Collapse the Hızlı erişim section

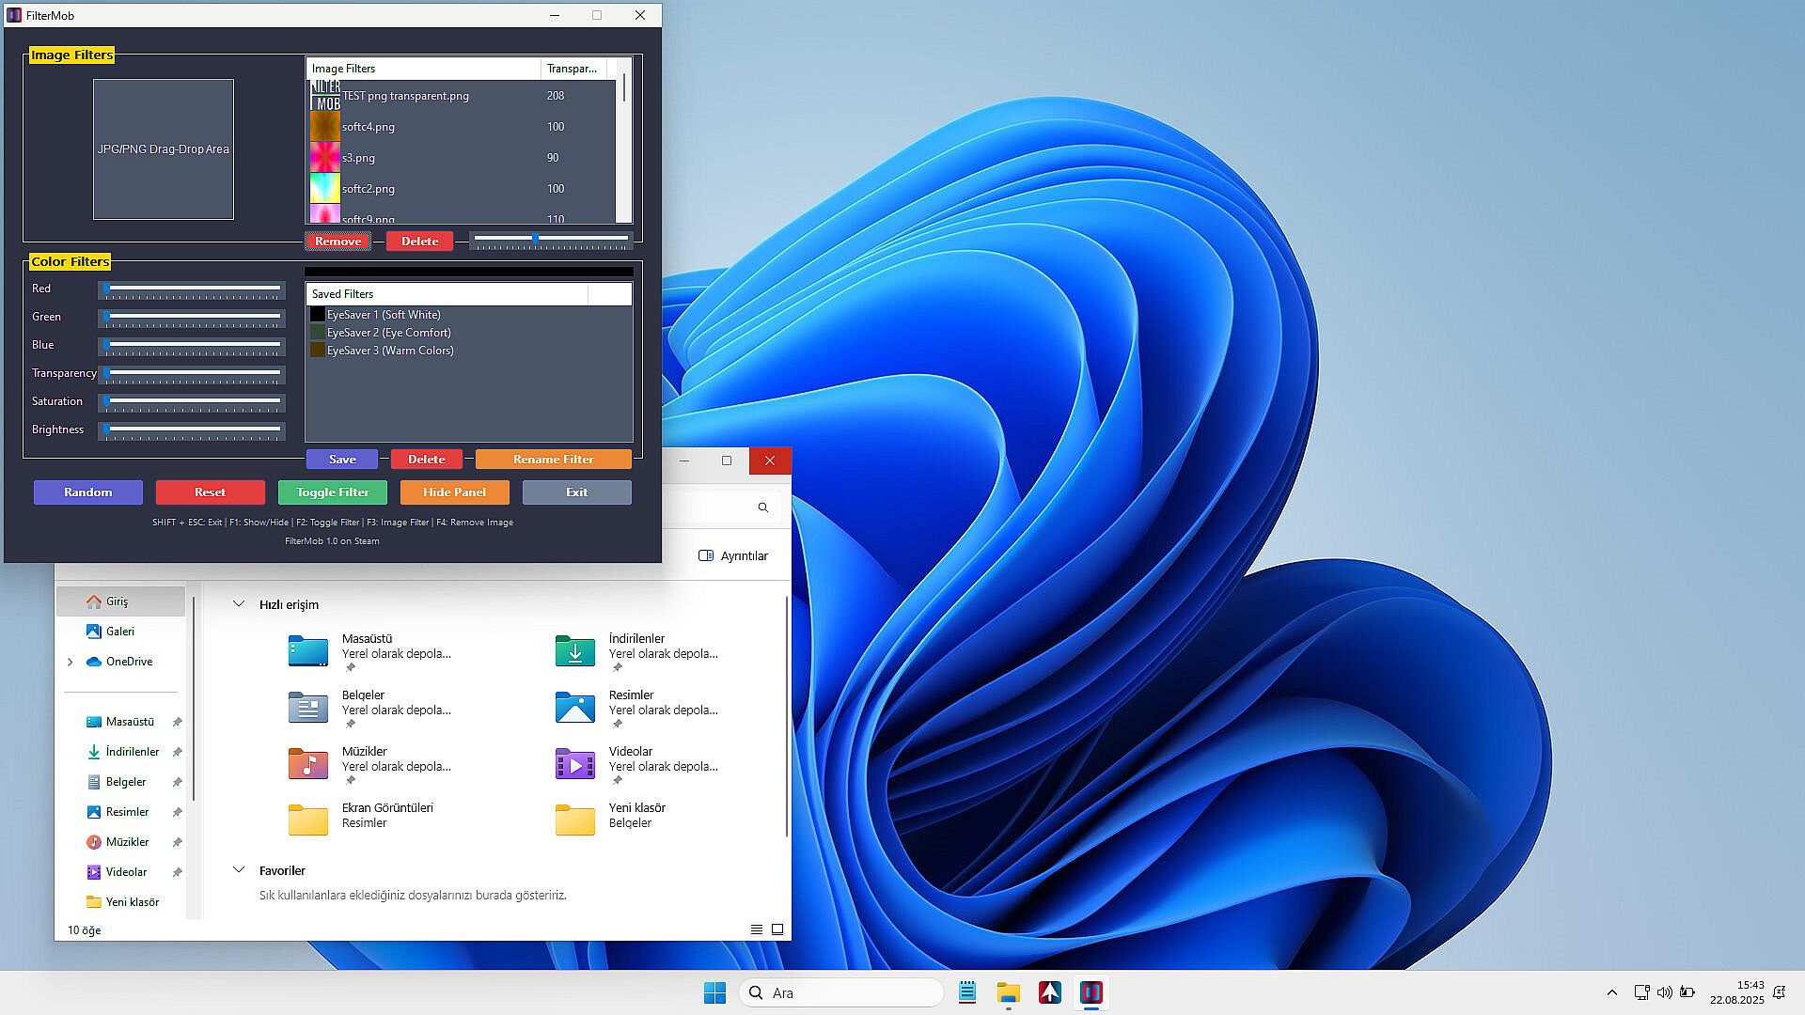coord(239,604)
